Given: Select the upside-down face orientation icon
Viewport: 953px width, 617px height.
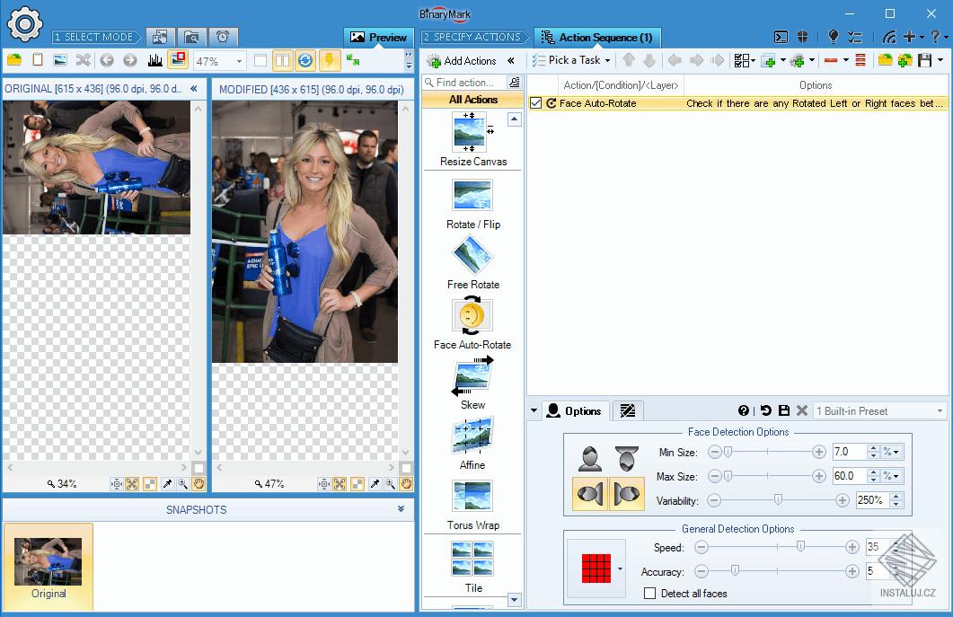Looking at the screenshot, I should coord(626,458).
